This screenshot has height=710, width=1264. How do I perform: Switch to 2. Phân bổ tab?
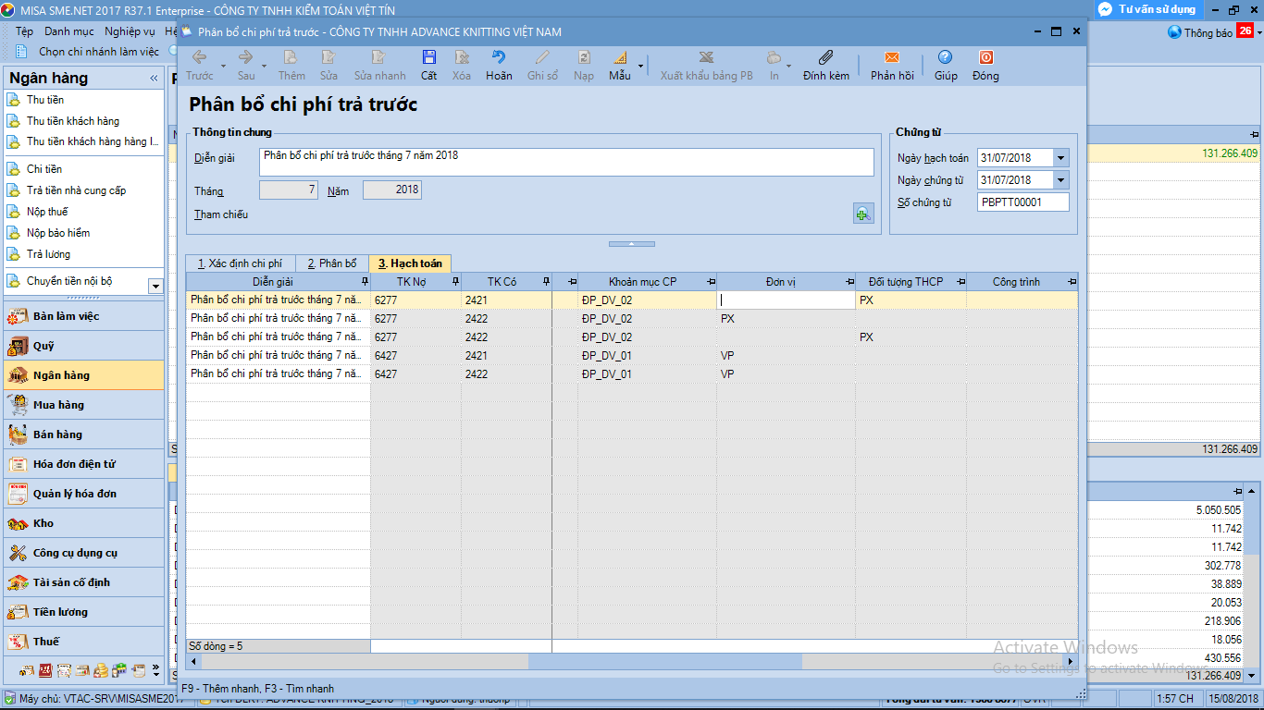coord(332,263)
